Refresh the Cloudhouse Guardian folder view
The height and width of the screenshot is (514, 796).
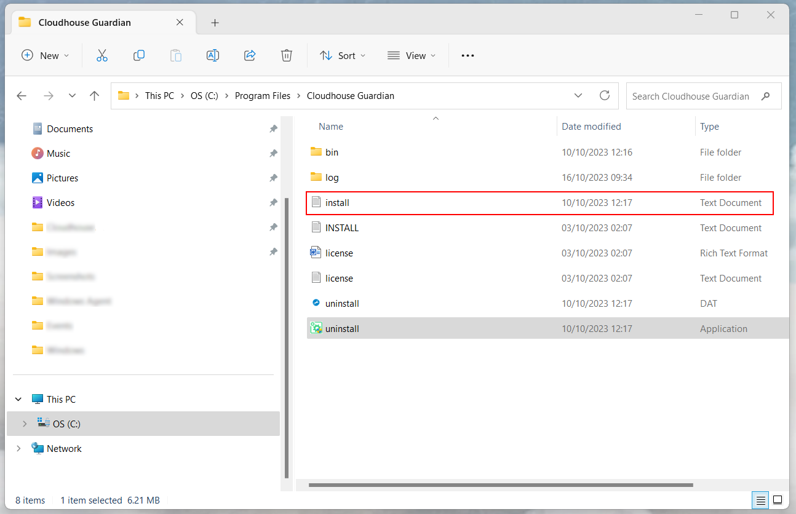pyautogui.click(x=605, y=95)
